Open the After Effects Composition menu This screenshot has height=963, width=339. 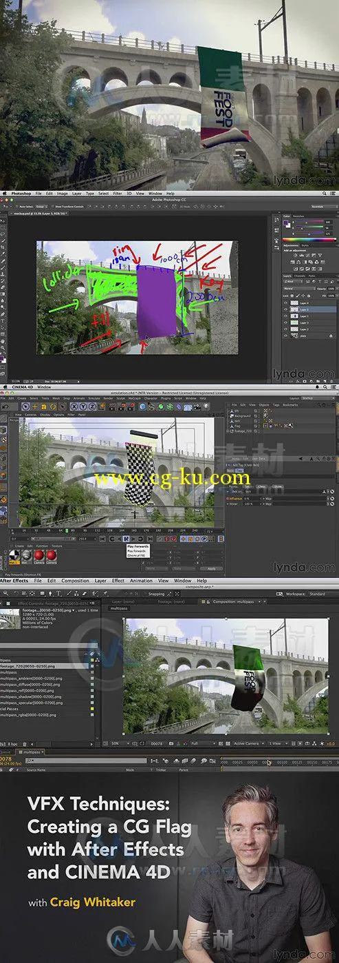[x=75, y=580]
